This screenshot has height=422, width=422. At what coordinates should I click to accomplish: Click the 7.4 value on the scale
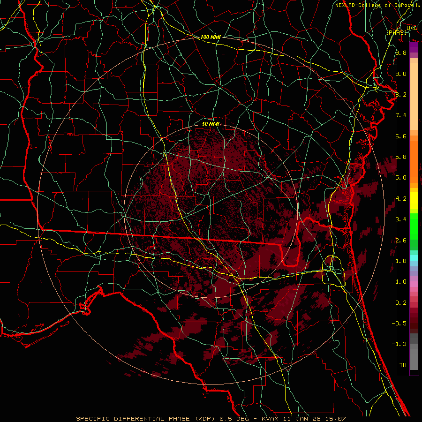[x=400, y=115]
